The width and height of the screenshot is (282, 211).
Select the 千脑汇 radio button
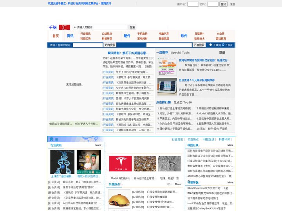click(x=223, y=45)
